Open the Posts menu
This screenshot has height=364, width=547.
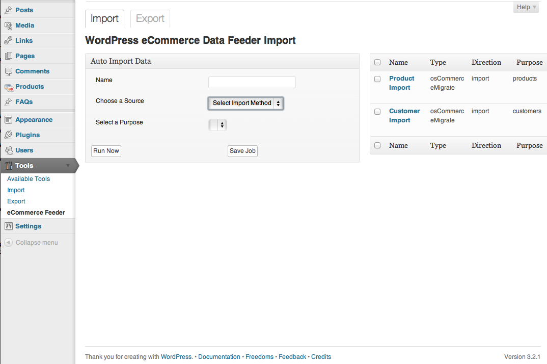24,10
